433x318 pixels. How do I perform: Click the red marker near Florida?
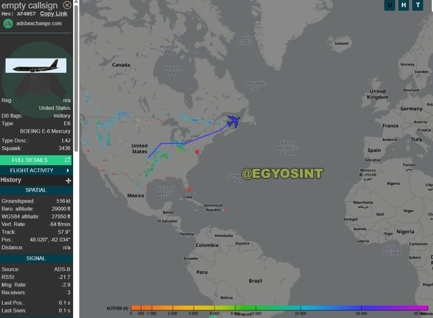tap(189, 189)
